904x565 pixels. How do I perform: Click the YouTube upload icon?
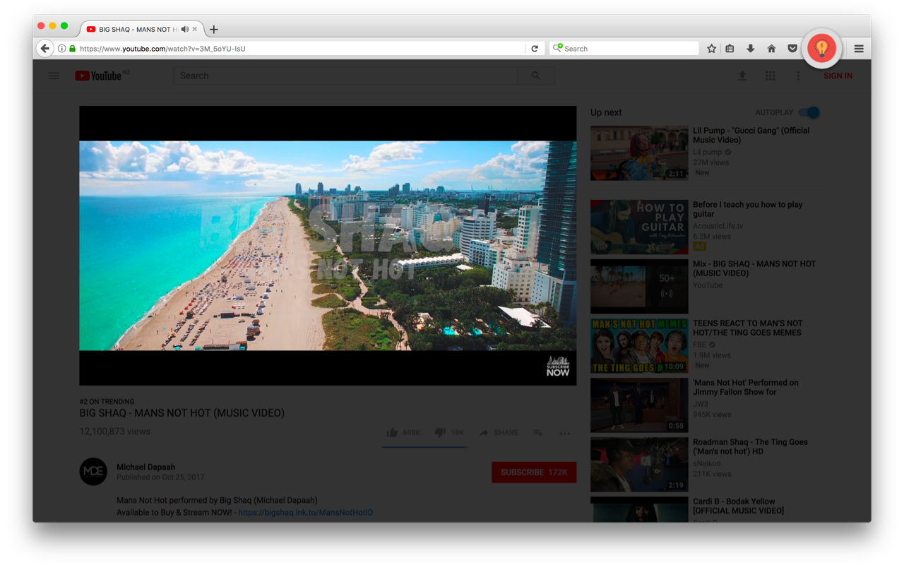[x=742, y=76]
